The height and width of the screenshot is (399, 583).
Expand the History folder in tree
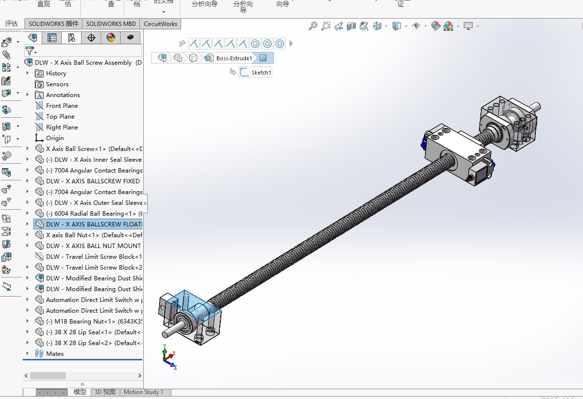pos(27,74)
